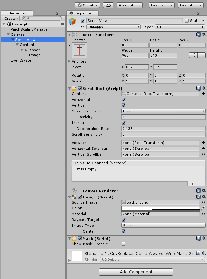Open Image Type dropdown set to Sliced
This screenshot has height=279, width=207.
163,226
